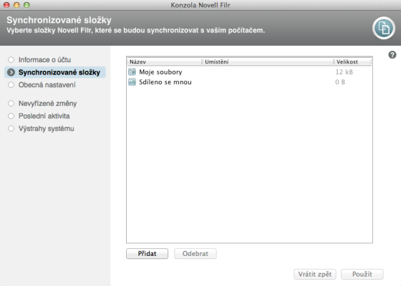Sort by the Umístění column header
The height and width of the screenshot is (286, 401).
coord(268,61)
